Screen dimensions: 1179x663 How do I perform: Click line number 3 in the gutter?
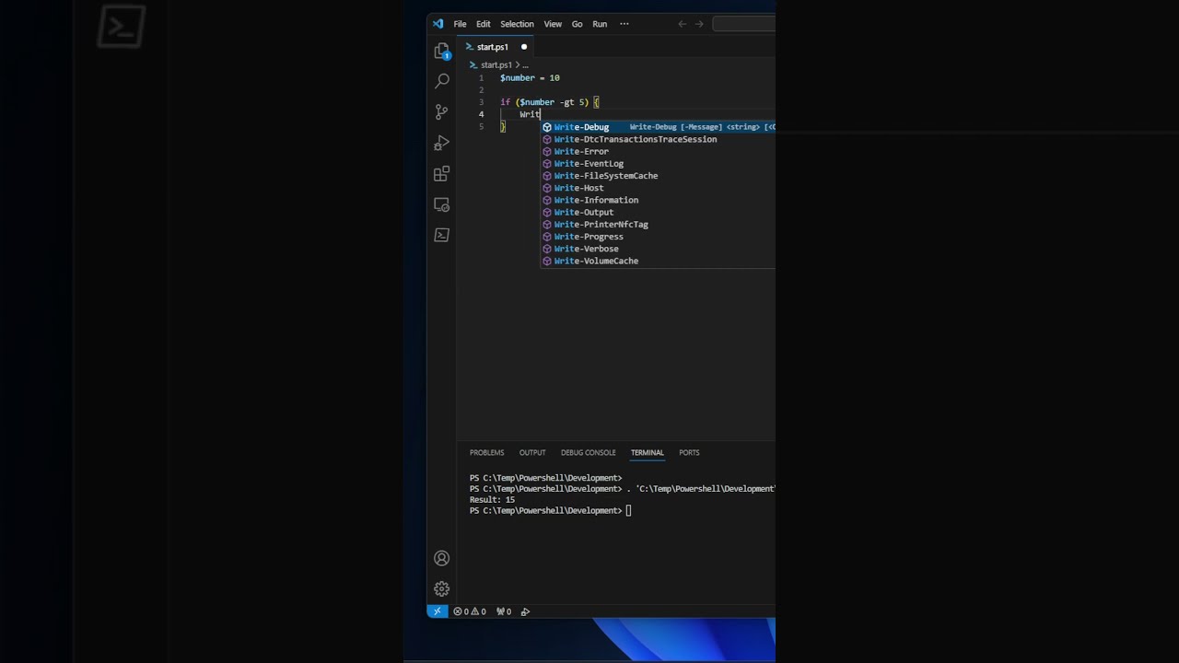(x=481, y=102)
